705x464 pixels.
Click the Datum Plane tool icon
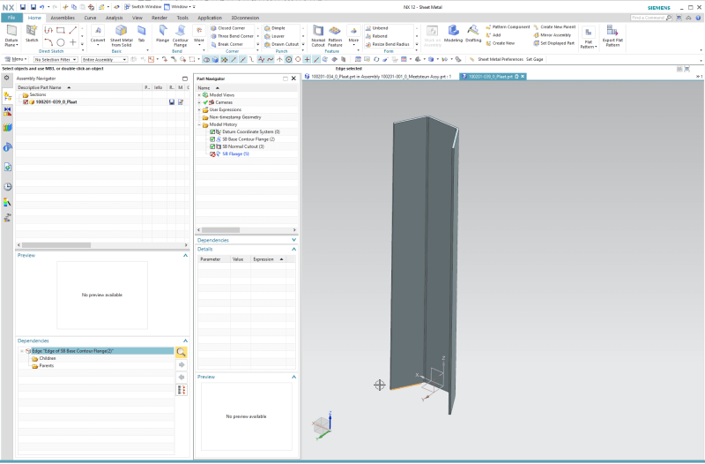[x=11, y=31]
